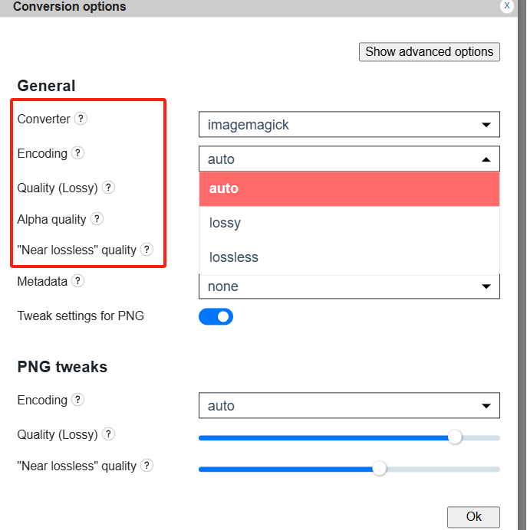
Task: Click the help icon beside General Encoding
Action: [77, 153]
